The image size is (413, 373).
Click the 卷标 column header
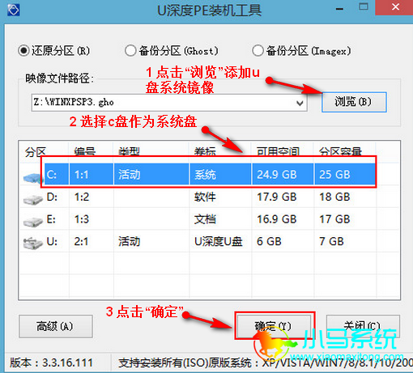pyautogui.click(x=205, y=152)
